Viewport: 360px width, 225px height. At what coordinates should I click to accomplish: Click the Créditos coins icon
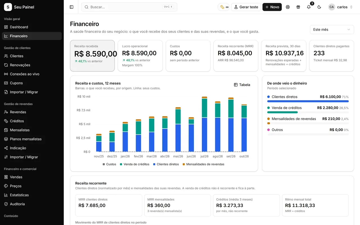6,121
